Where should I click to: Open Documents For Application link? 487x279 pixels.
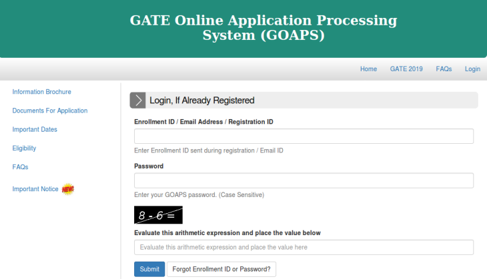50,111
